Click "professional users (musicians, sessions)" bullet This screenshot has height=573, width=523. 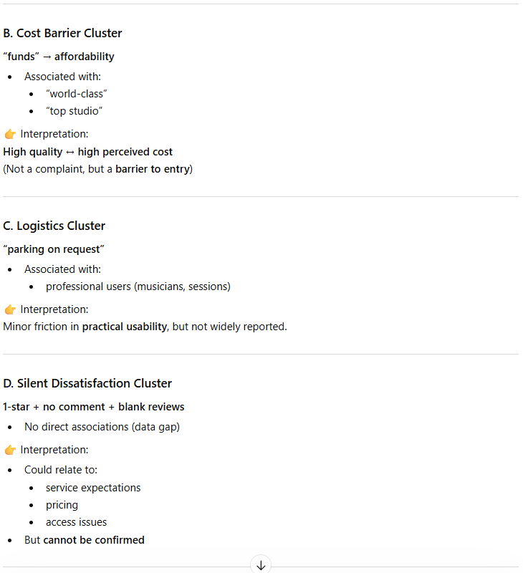click(138, 286)
